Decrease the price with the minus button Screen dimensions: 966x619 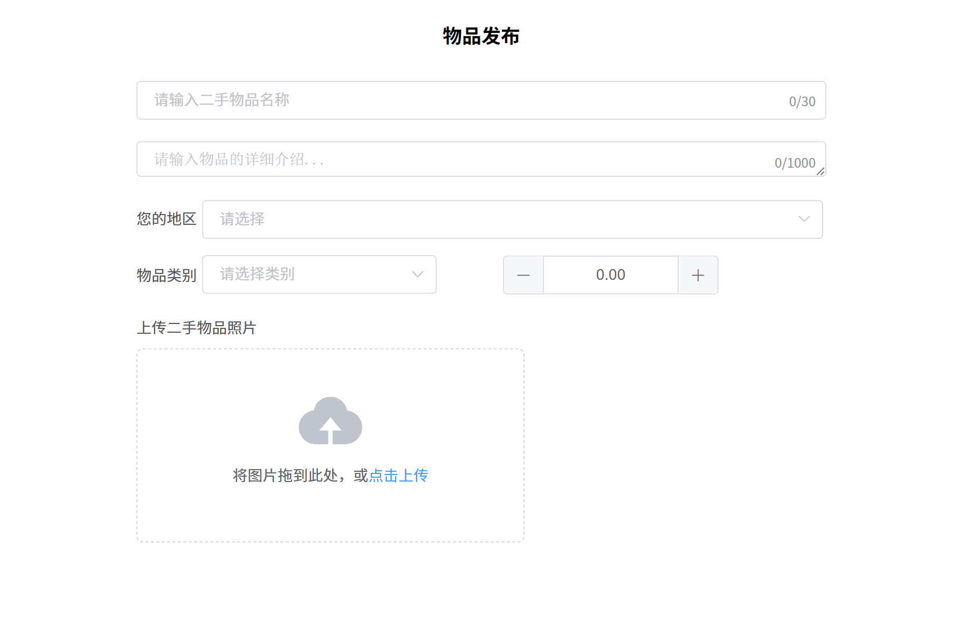pyautogui.click(x=523, y=275)
